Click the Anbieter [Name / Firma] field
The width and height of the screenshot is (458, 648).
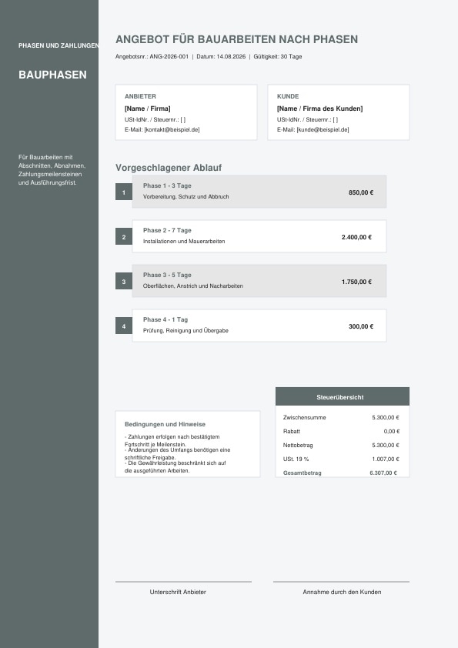click(148, 109)
